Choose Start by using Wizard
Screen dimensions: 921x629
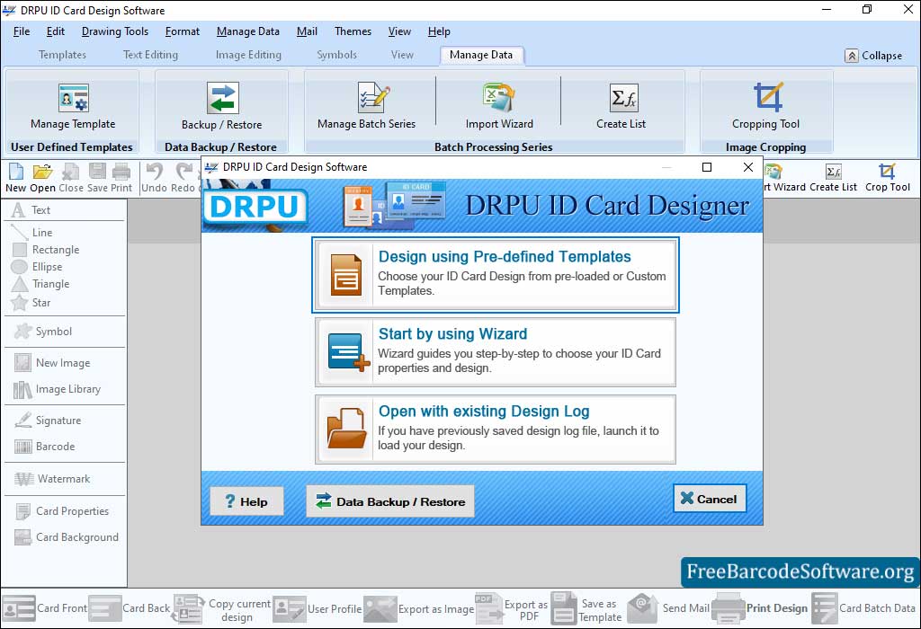pos(496,352)
